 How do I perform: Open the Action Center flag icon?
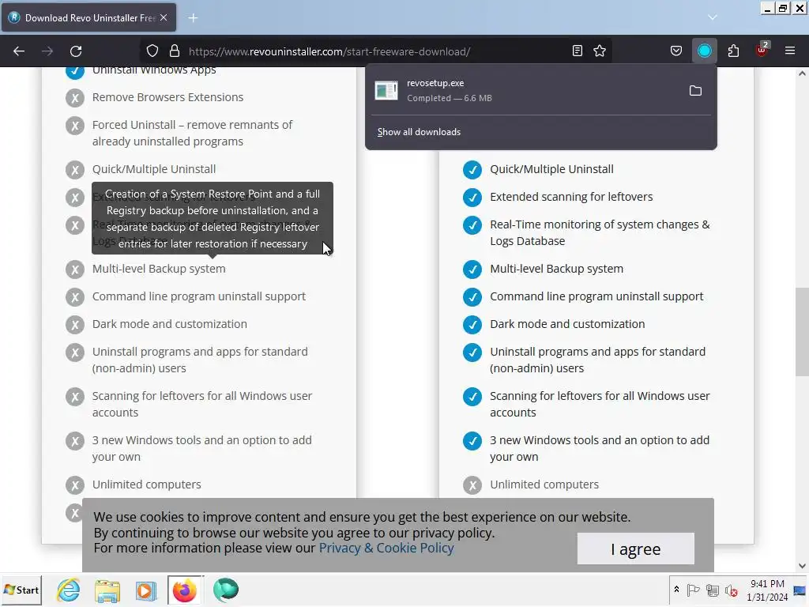(x=694, y=590)
